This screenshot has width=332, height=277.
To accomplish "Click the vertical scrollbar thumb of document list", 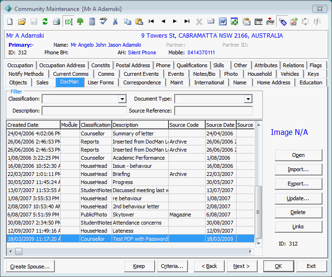I will pos(258,212).
